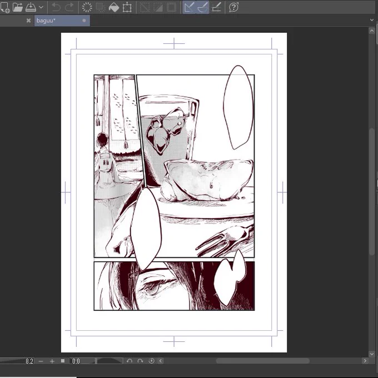Screen dimensions: 378x378
Task: Undo the last action
Action: point(56,7)
